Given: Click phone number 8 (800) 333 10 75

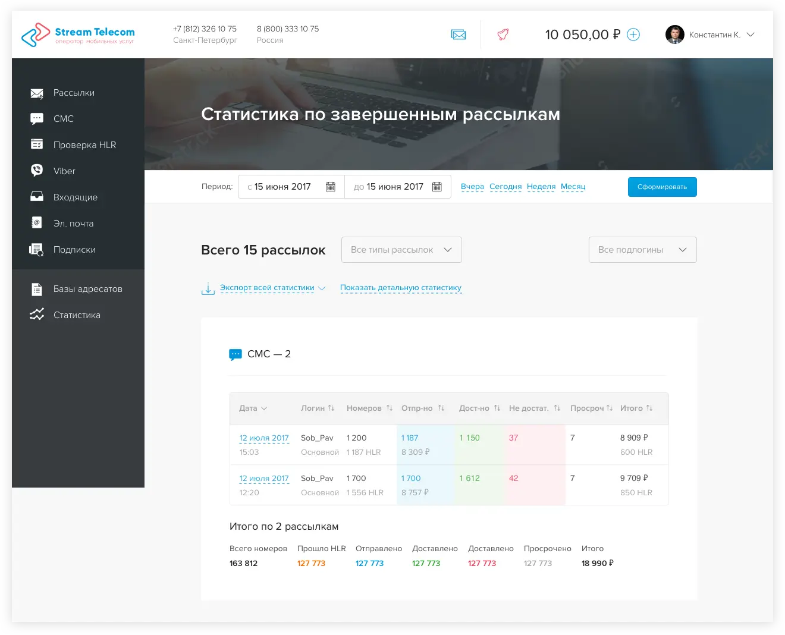Looking at the screenshot, I should pos(288,29).
